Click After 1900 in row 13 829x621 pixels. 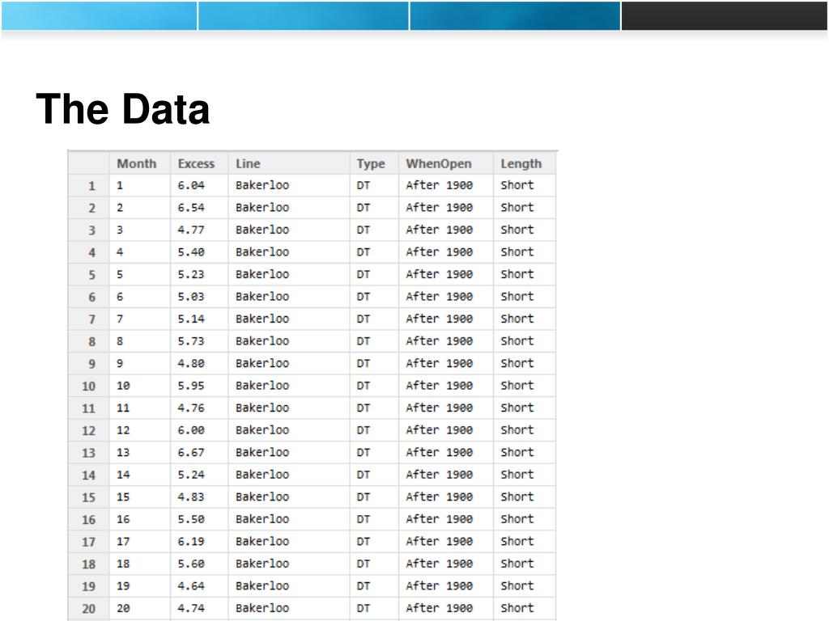point(440,452)
